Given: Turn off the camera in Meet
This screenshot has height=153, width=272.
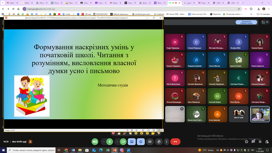Looking at the screenshot, I should [x=123, y=142].
